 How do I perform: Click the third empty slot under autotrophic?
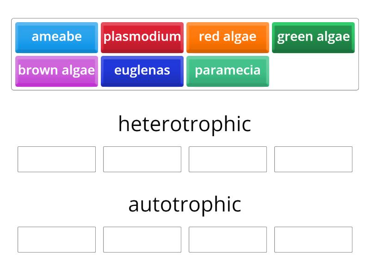coord(228,240)
